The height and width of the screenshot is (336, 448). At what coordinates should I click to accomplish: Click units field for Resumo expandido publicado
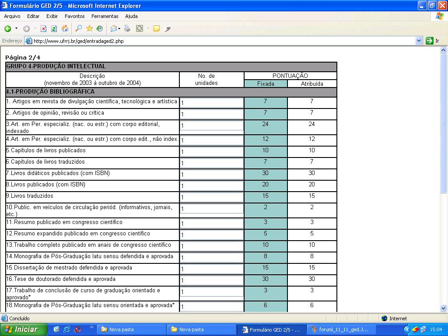point(211,235)
